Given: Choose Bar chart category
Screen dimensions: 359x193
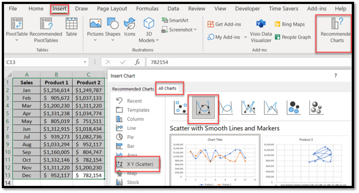Looking at the screenshot, I should coord(125,146).
